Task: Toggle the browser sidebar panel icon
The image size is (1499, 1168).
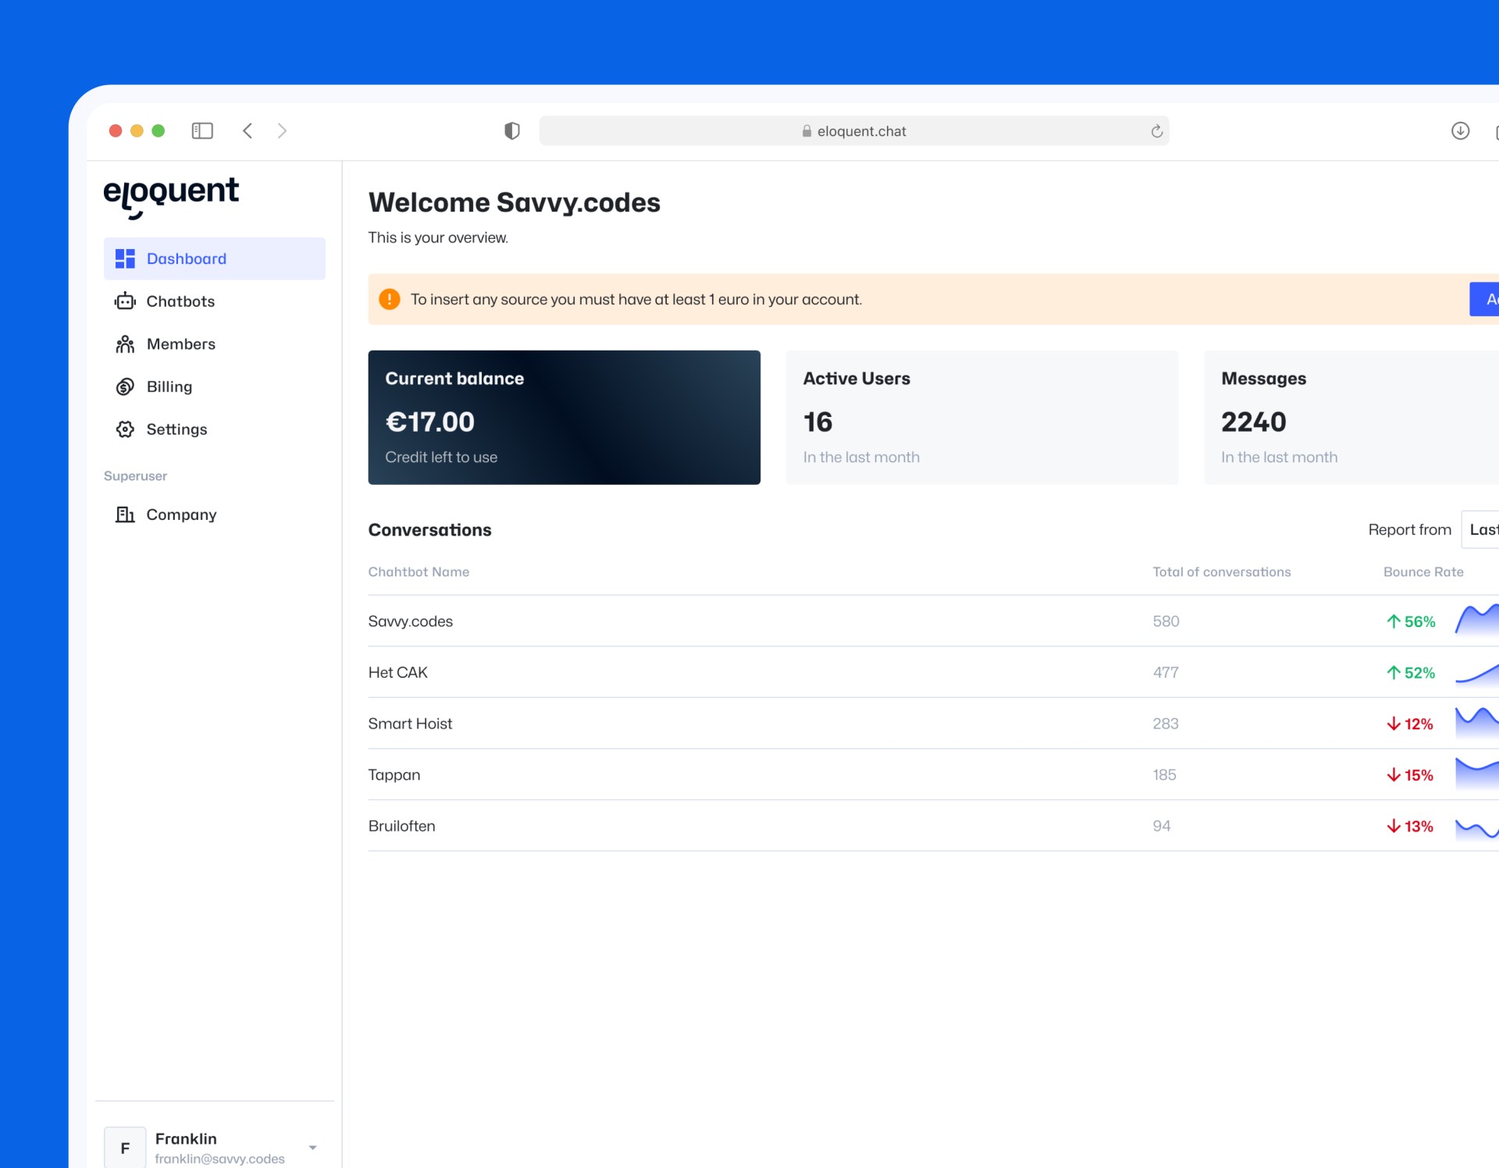Action: (202, 130)
